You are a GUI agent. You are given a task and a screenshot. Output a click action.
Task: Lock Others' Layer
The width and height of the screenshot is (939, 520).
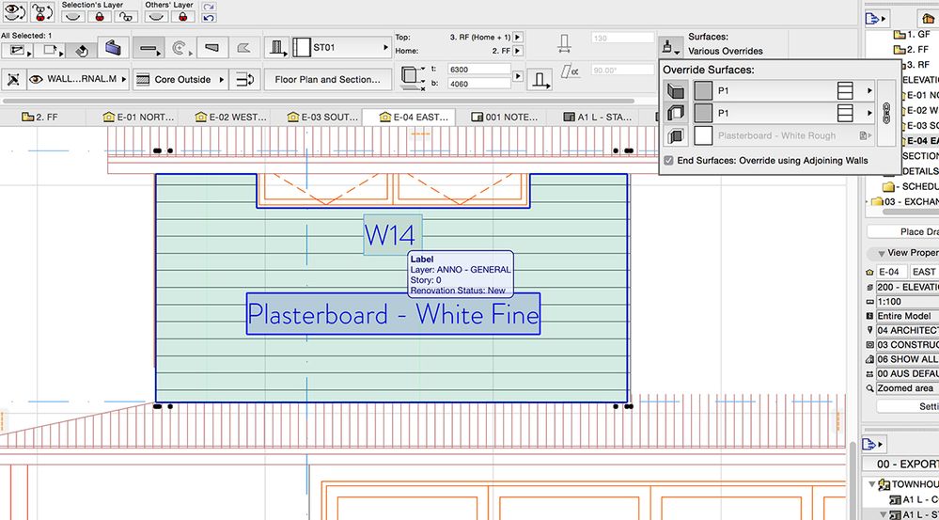tap(183, 16)
